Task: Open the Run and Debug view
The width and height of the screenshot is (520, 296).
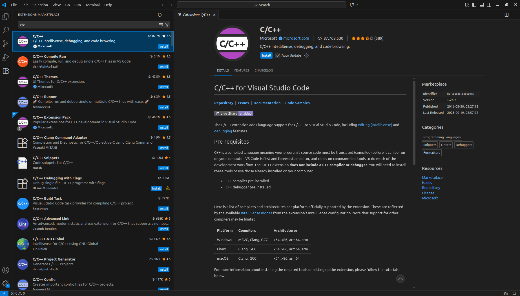Action: coord(6,57)
